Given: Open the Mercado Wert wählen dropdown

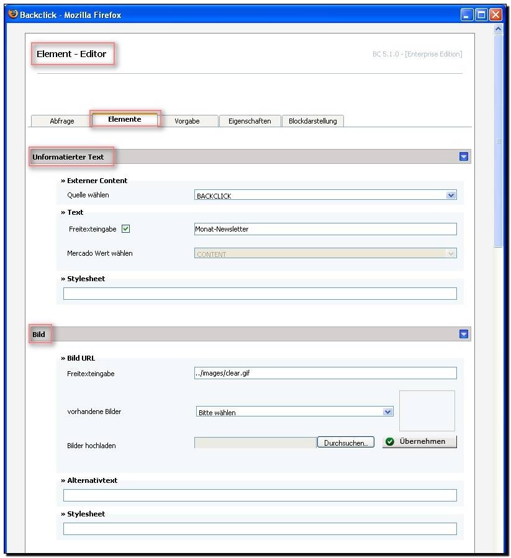Looking at the screenshot, I should (451, 254).
